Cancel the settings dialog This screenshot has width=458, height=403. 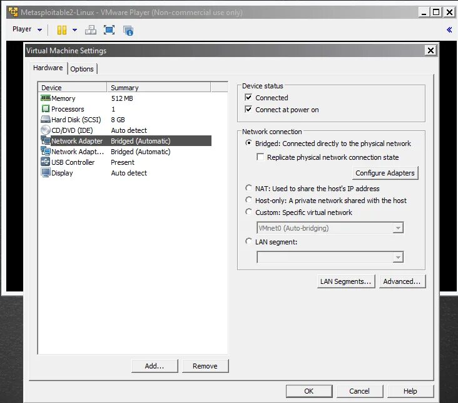pyautogui.click(x=360, y=391)
